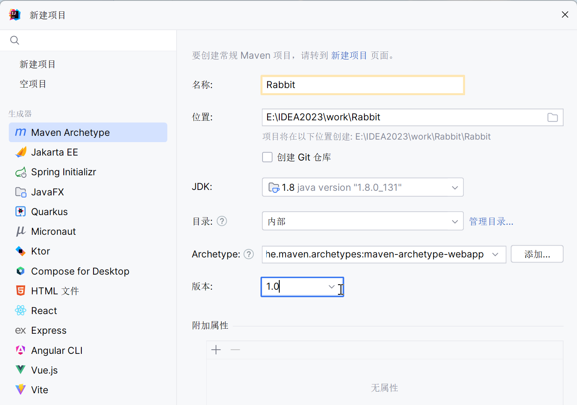Choose the Maven Archetype generator
Screen dimensions: 577x405
pos(88,132)
